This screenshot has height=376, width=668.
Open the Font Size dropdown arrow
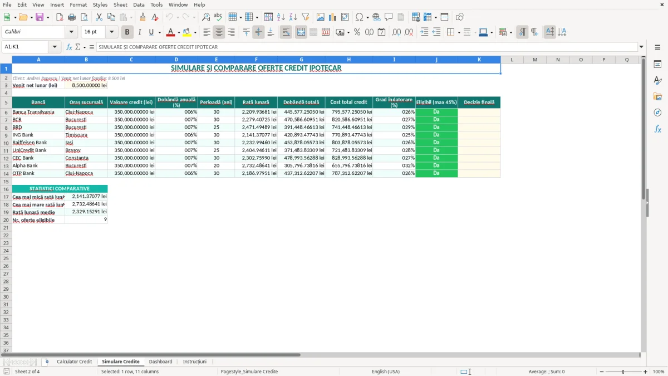pos(111,32)
